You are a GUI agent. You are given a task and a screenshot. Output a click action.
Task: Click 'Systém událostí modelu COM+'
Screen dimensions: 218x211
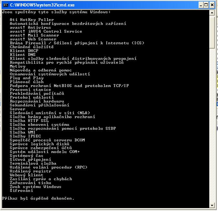coord(45,152)
